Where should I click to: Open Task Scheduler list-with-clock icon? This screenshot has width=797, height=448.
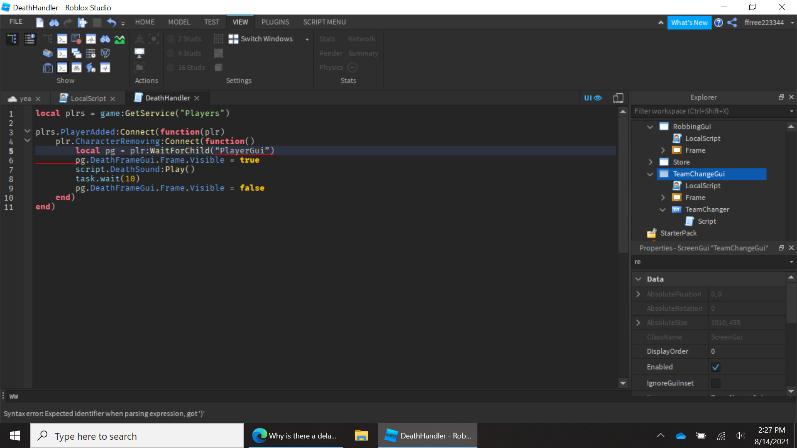(91, 53)
